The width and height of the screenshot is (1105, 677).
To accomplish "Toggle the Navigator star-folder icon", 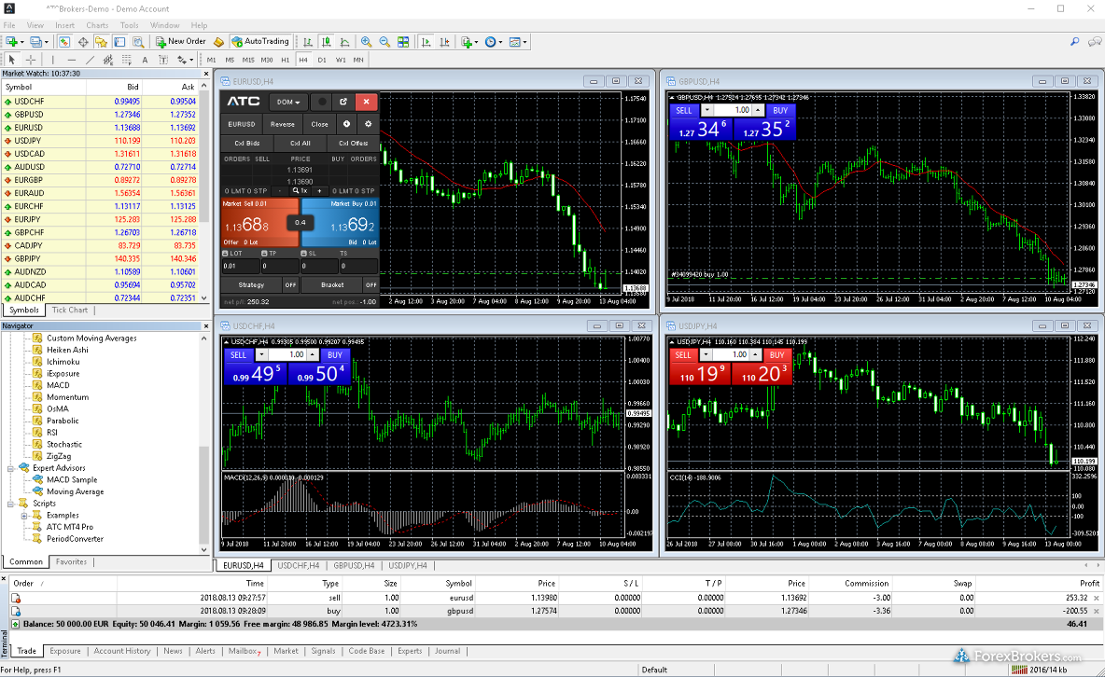I will click(101, 42).
